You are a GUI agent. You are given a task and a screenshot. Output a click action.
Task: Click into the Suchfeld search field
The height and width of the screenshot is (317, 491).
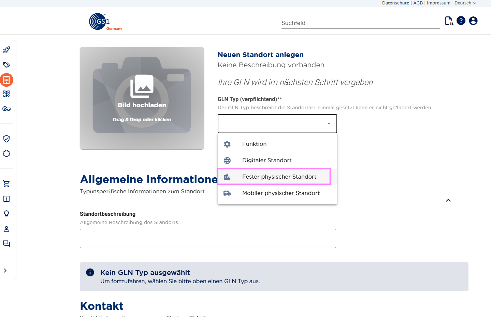pyautogui.click(x=361, y=23)
